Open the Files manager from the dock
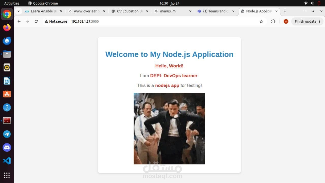Screen dimensions: 325x183 pos(7,54)
